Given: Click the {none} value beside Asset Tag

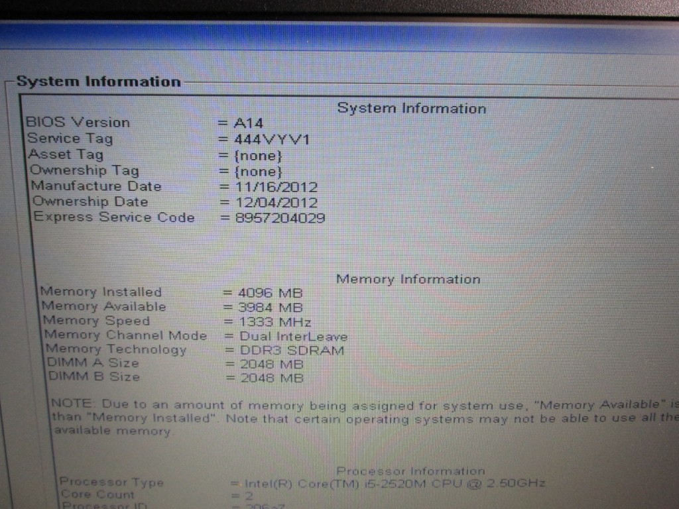Looking at the screenshot, I should click(x=259, y=156).
